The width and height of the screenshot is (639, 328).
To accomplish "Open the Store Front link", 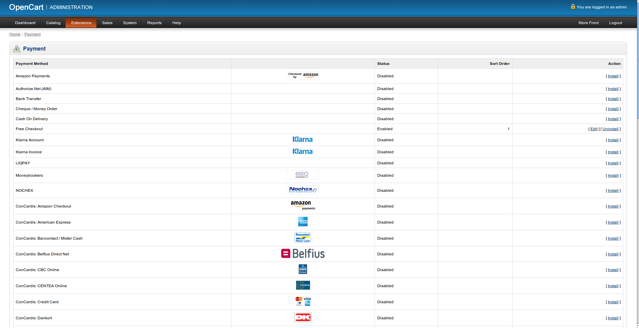I will pos(588,23).
